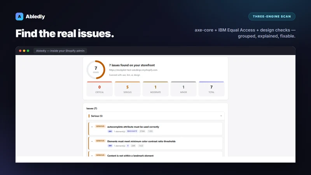Click the 7 issues circular progress ring

[96, 70]
